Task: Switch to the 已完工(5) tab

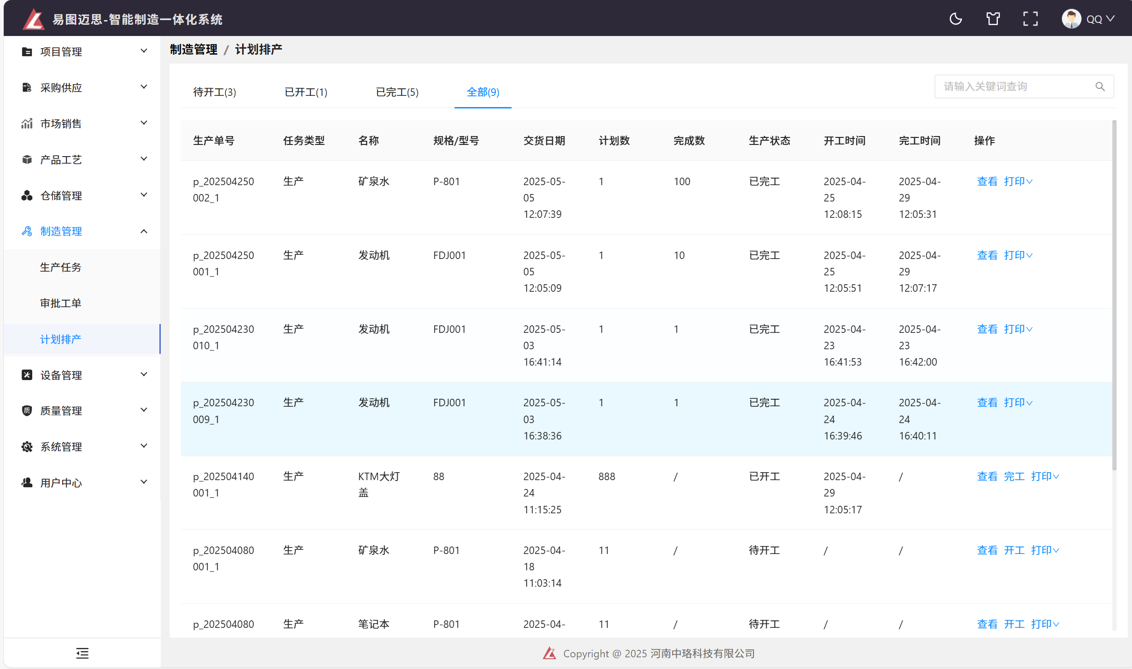Action: [397, 92]
